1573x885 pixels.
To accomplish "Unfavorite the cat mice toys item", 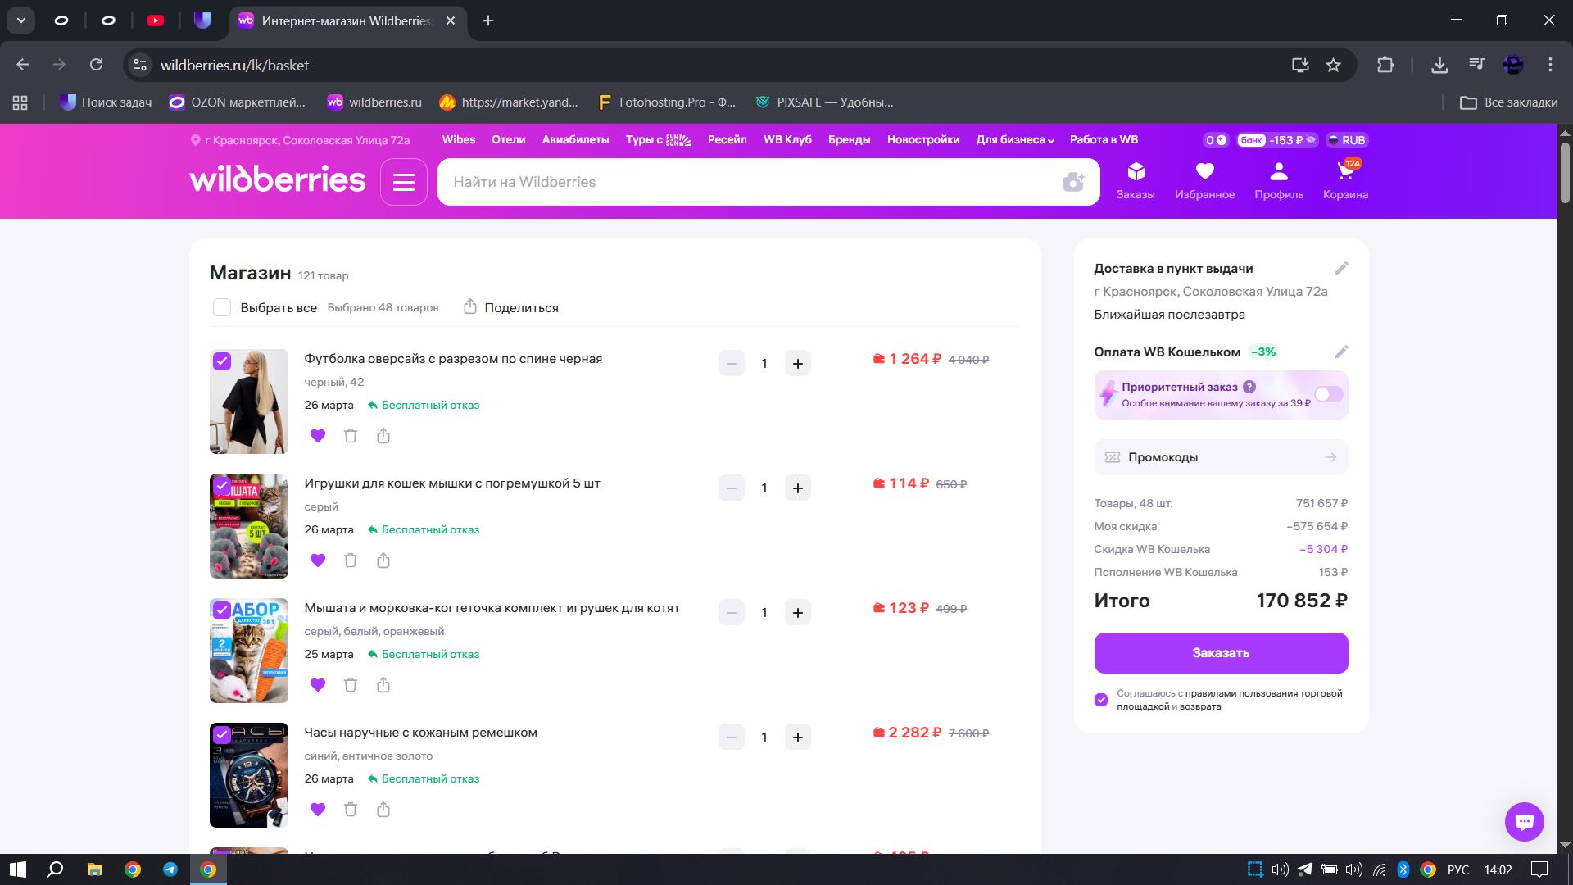I will click(x=318, y=560).
